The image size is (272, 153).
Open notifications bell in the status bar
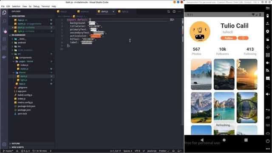click(179, 151)
